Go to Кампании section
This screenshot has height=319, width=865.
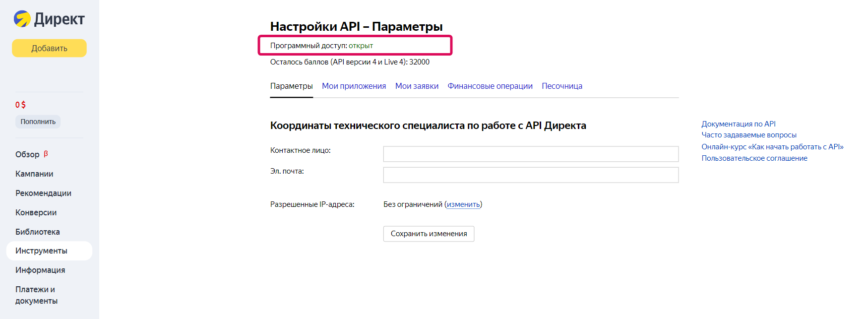point(34,174)
